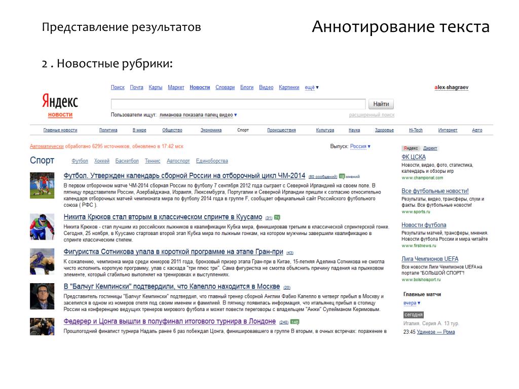Open Карты service link
Screen dimensions: 519x389
click(x=155, y=87)
